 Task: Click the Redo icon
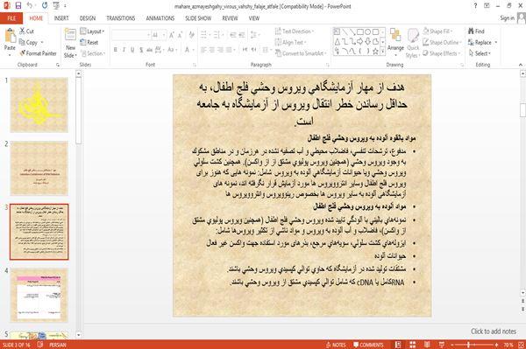coord(45,5)
